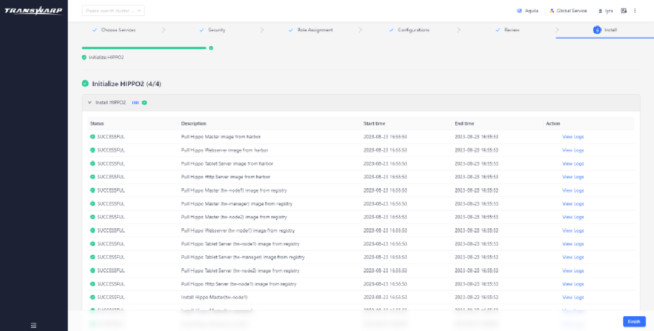Screen dimensions: 654x331
Task: View logs for Pull Hippo Webserver image from harbor
Action: coord(573,150)
